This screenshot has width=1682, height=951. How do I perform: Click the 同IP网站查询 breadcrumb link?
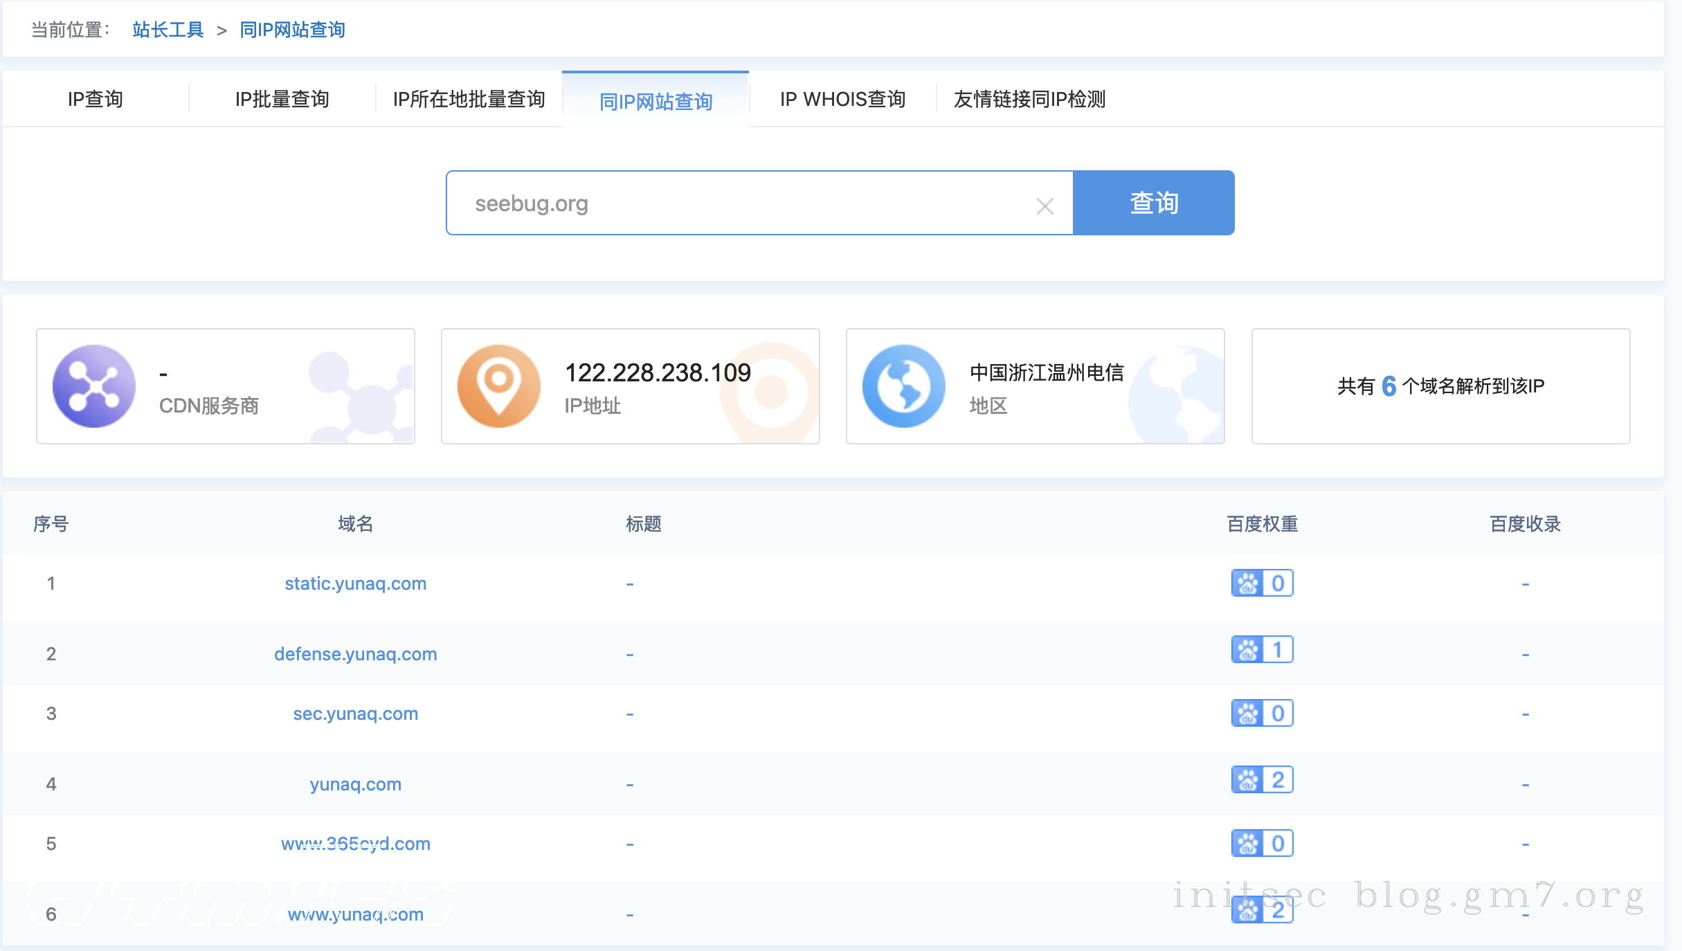(292, 30)
